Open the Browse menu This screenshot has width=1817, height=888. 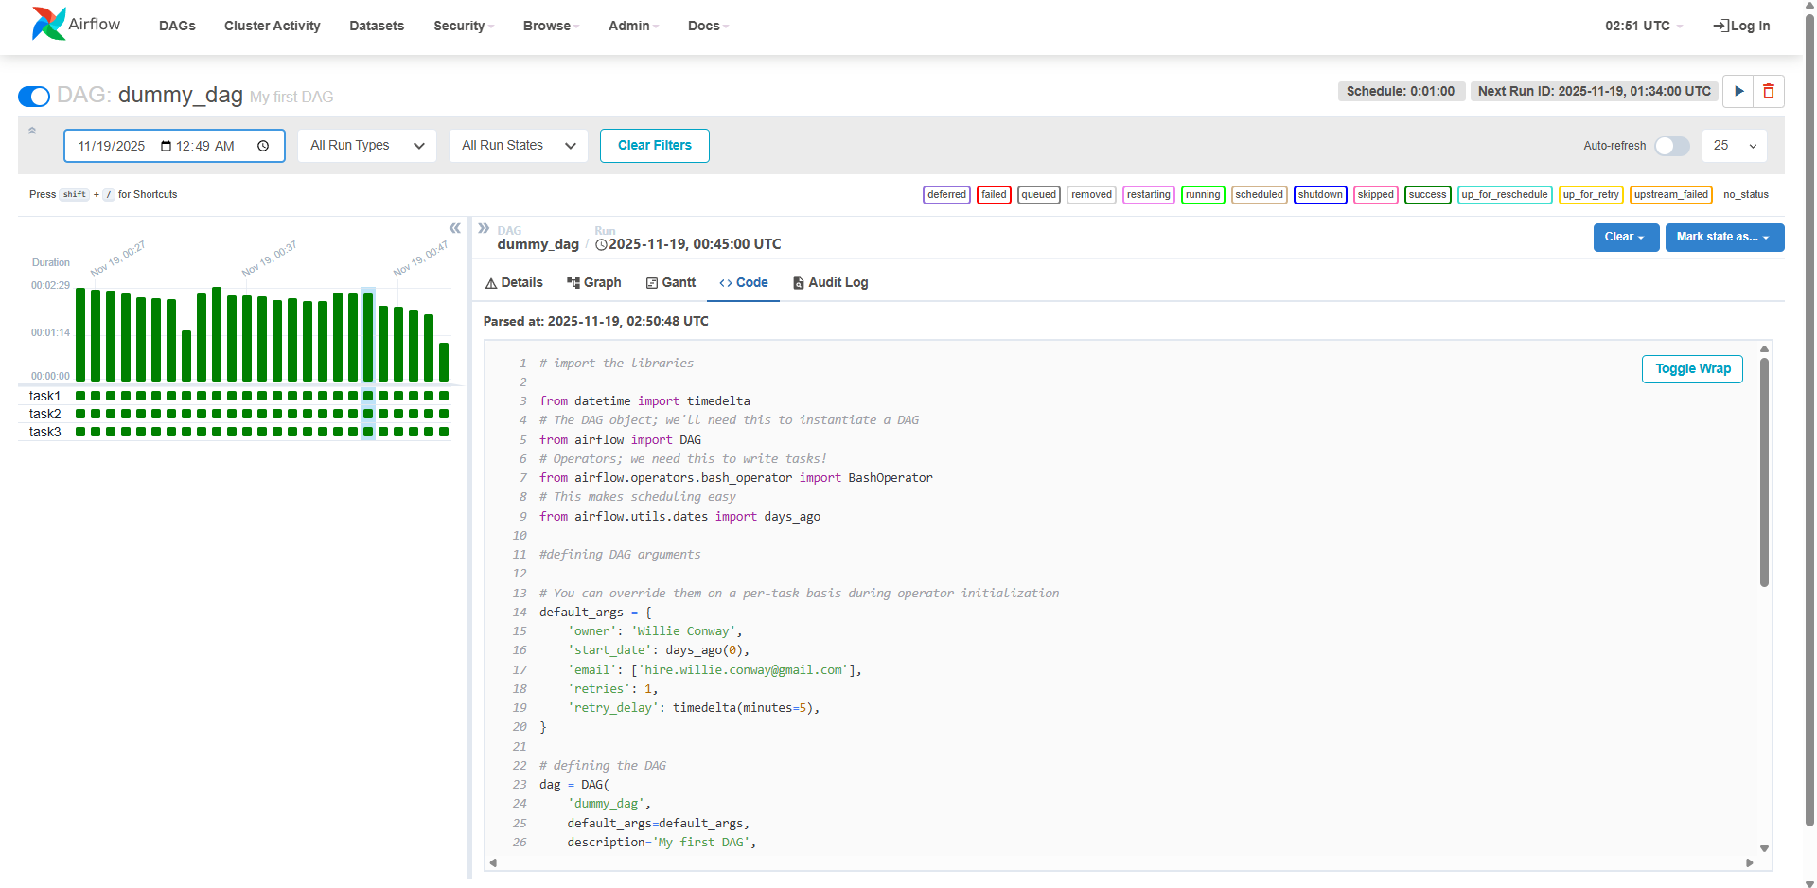[x=550, y=26]
